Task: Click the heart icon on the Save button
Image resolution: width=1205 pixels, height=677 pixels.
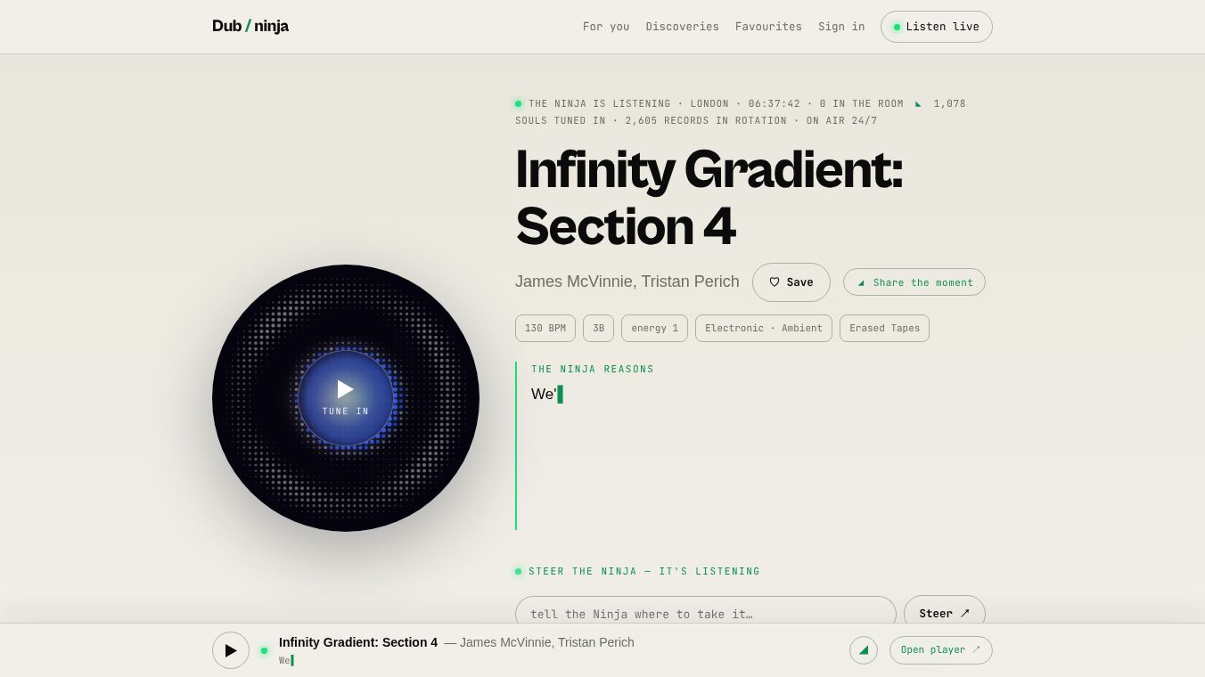Action: (x=775, y=282)
